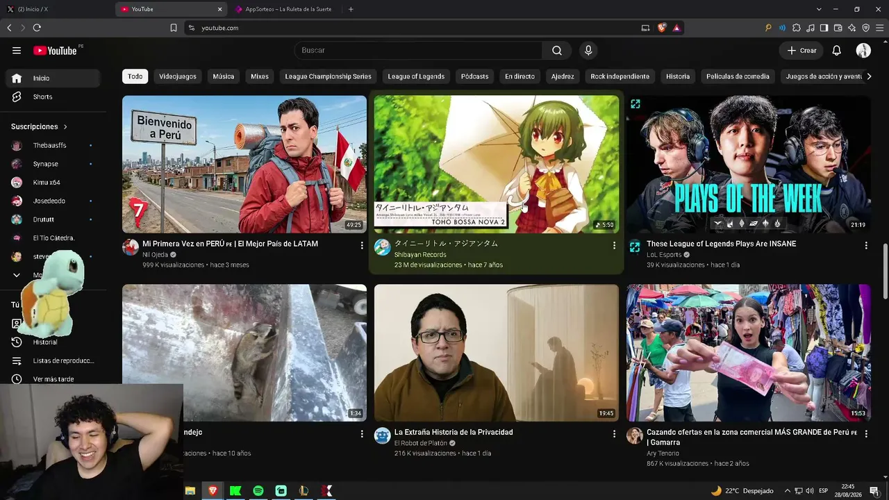Select the Música filter chip
Screen dimensions: 889x500
(224, 76)
